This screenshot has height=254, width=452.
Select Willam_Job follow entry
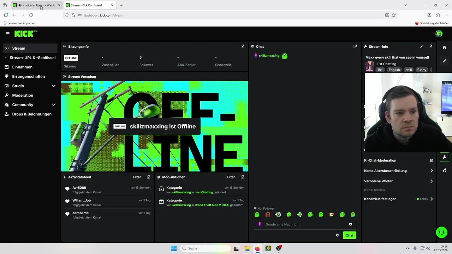click(x=108, y=202)
